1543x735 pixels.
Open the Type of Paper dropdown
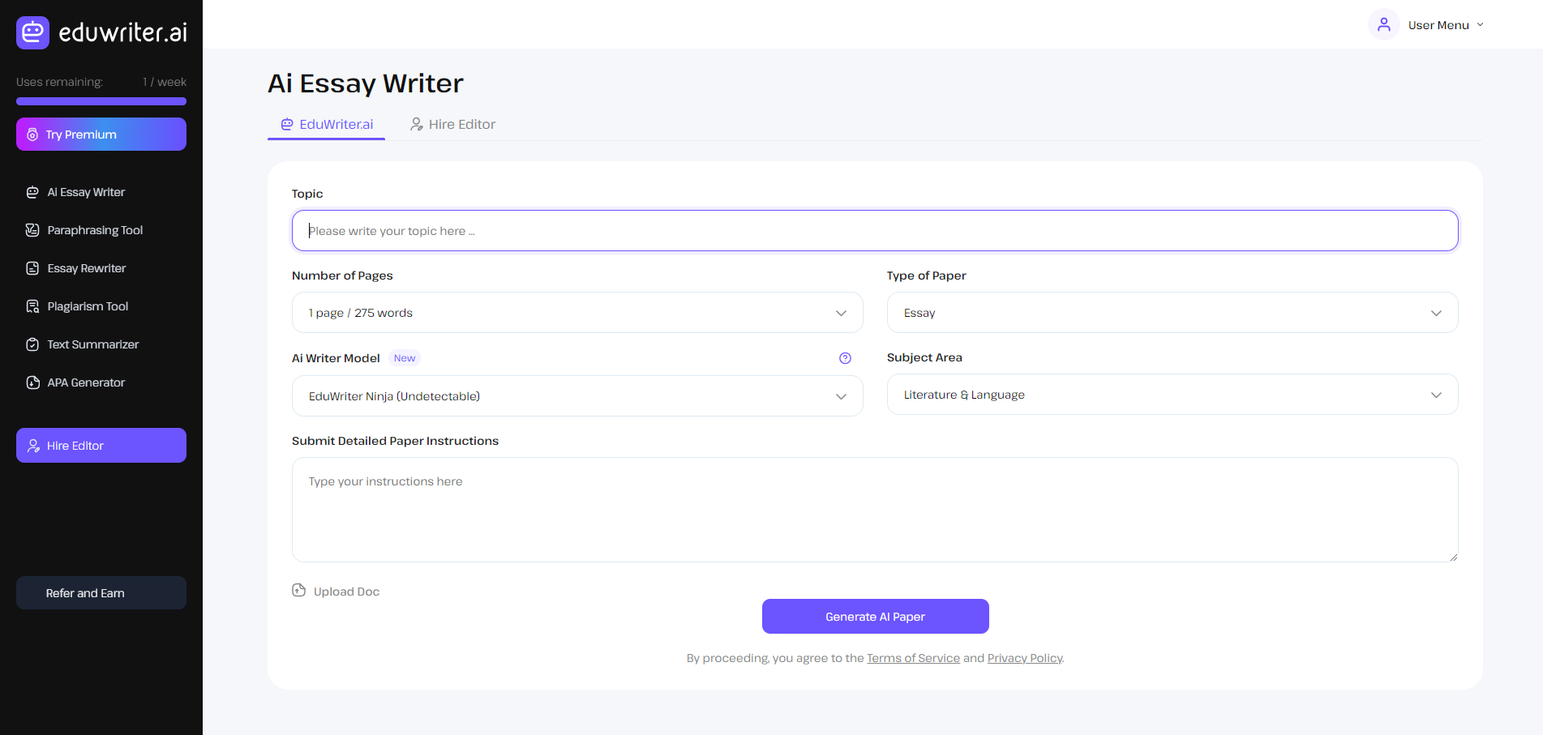(1172, 313)
